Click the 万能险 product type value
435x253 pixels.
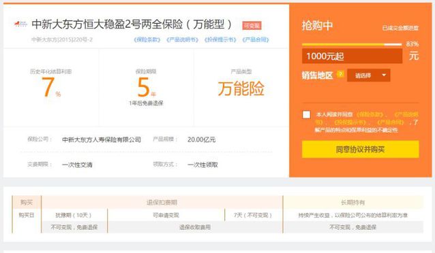coord(241,88)
